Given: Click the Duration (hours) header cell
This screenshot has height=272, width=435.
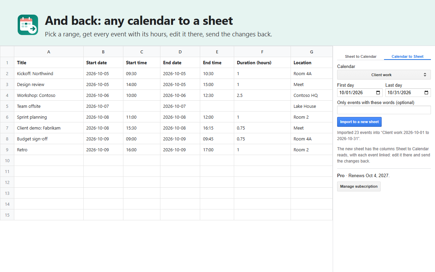Looking at the screenshot, I should (x=262, y=63).
